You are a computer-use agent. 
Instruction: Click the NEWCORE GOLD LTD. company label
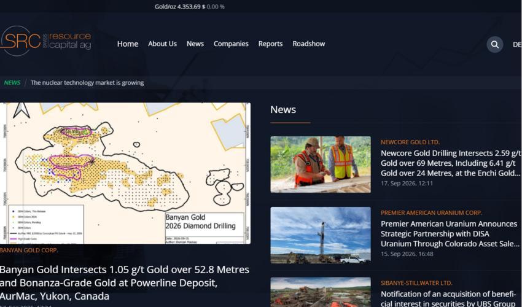coord(410,142)
